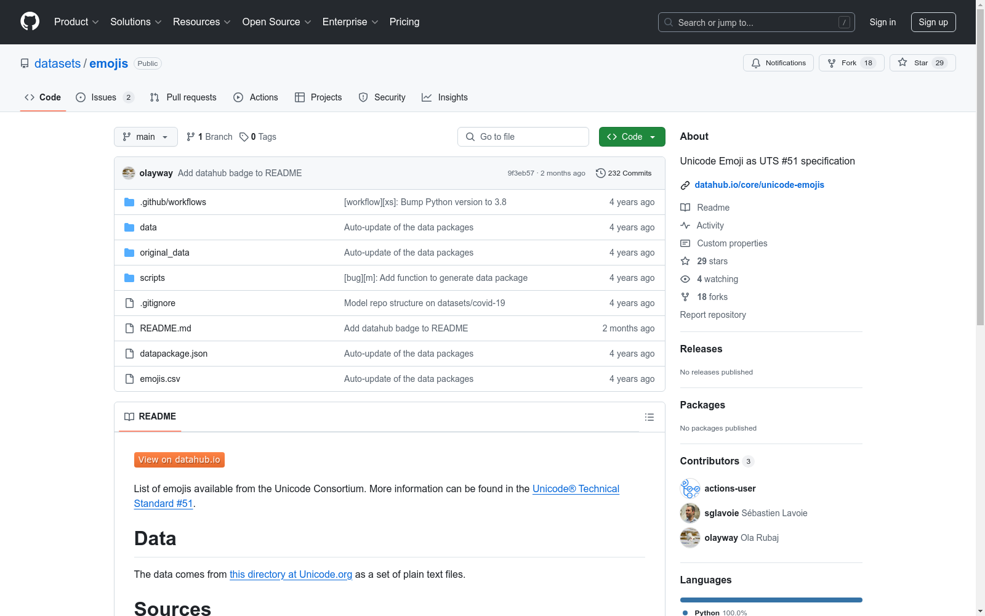Viewport: 985px width, 616px height.
Task: Focus the Search or jump to field
Action: [757, 22]
